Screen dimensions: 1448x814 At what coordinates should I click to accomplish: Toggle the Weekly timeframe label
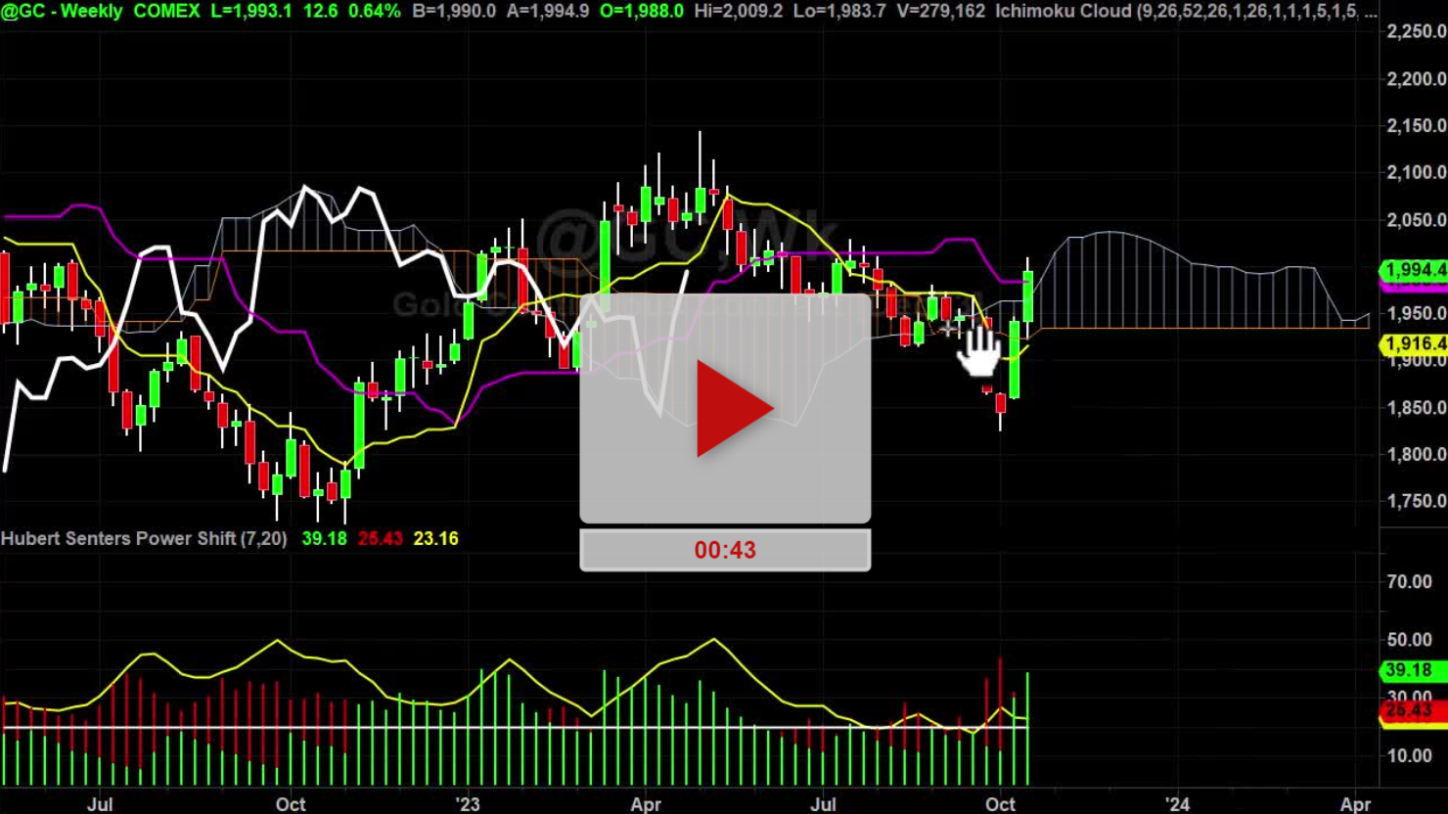coord(93,12)
